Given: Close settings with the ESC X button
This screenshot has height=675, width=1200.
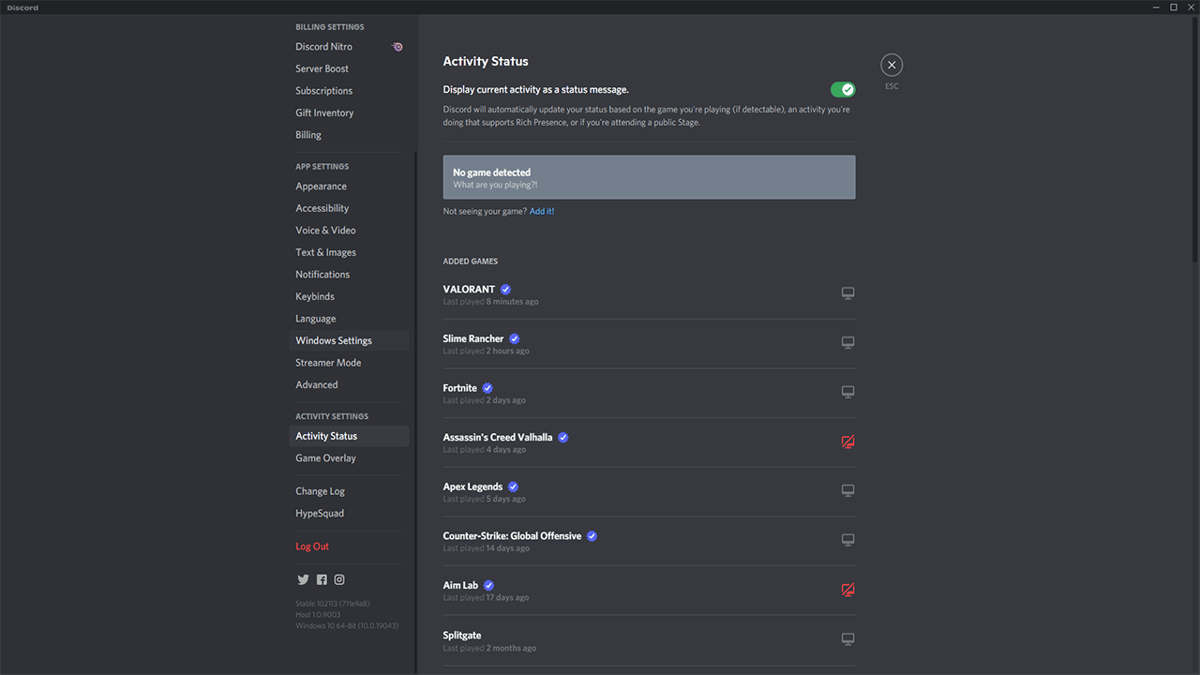Looking at the screenshot, I should click(892, 65).
